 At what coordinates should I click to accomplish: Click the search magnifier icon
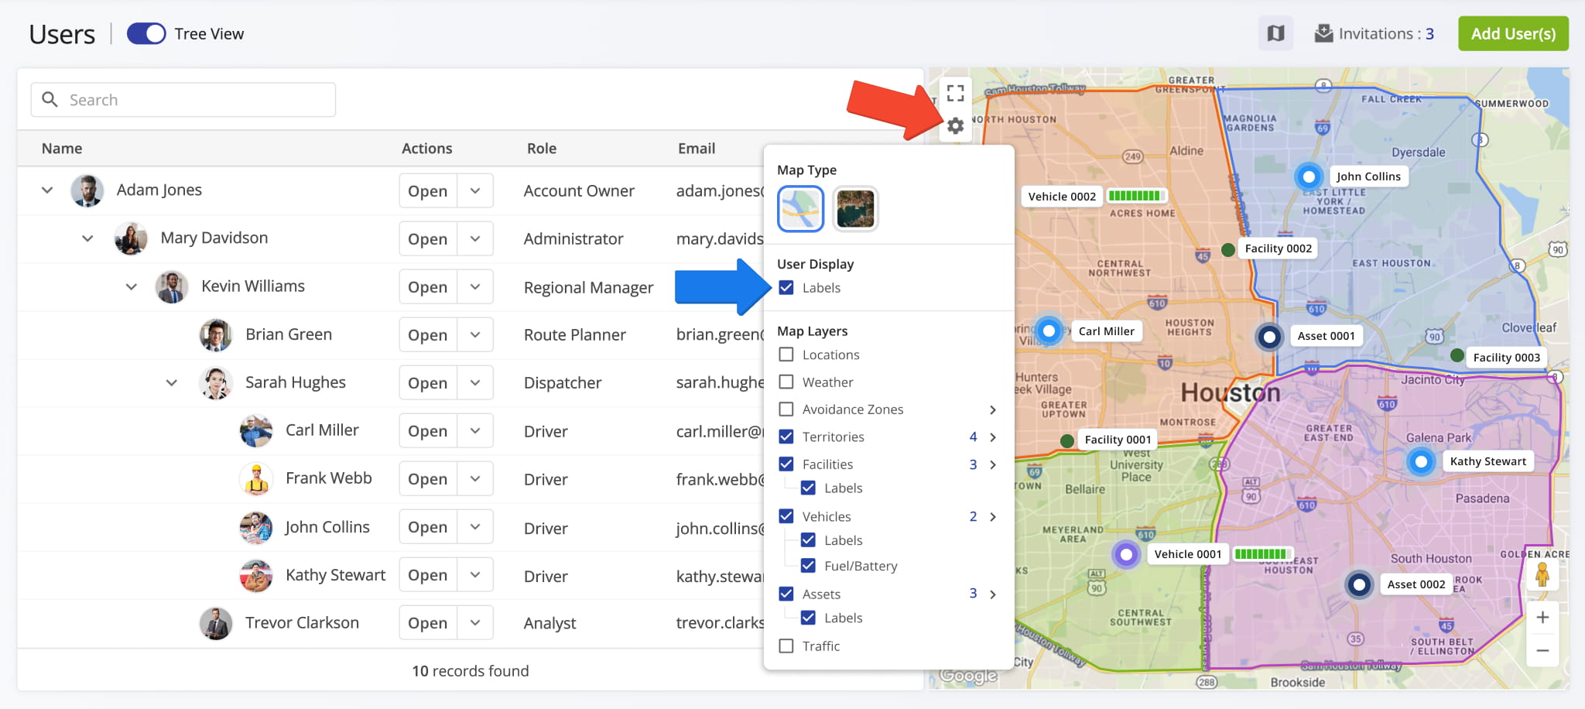tap(50, 99)
